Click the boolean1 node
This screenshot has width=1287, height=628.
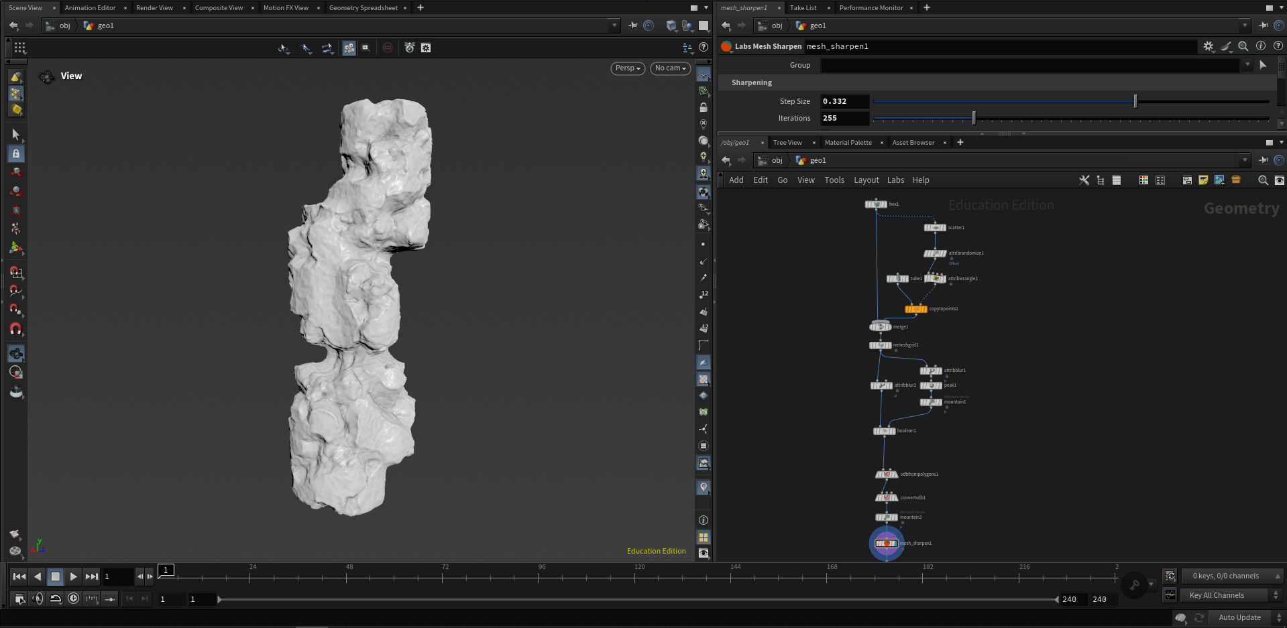[x=884, y=431]
